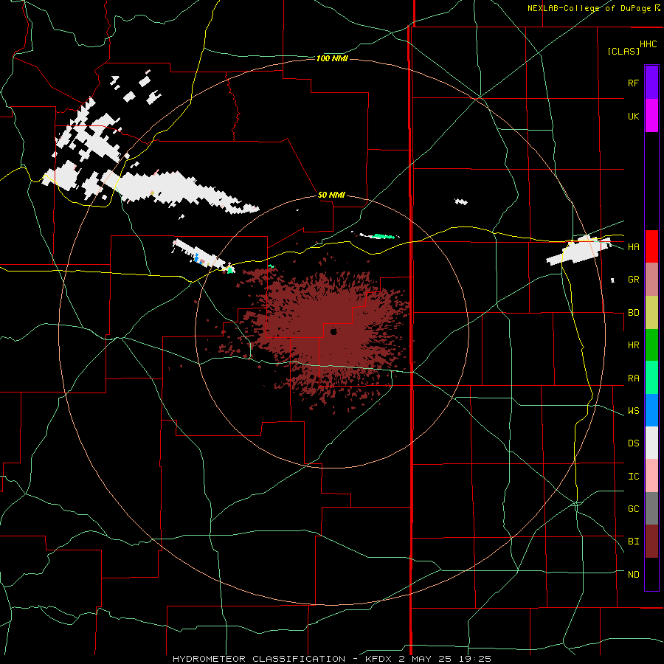Image resolution: width=664 pixels, height=664 pixels.
Task: Click the IC legend label
Action: coord(633,477)
